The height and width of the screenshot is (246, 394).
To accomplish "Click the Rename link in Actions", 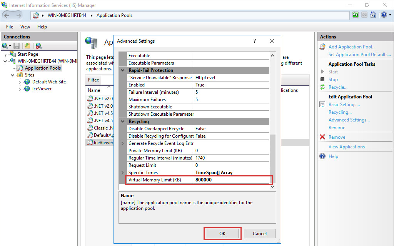I will tap(337, 128).
